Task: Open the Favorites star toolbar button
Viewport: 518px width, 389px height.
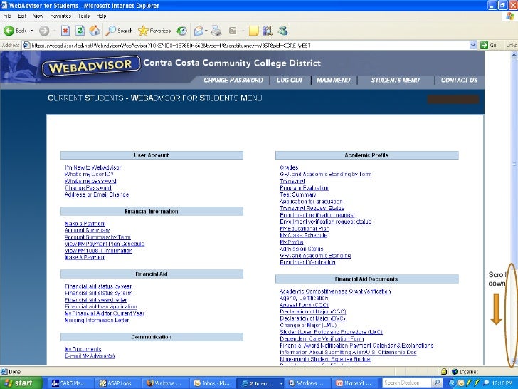Action: point(154,31)
